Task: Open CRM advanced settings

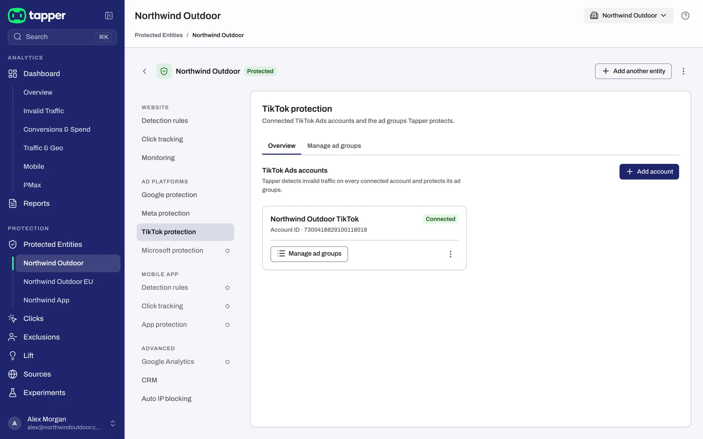Action: coord(185,380)
